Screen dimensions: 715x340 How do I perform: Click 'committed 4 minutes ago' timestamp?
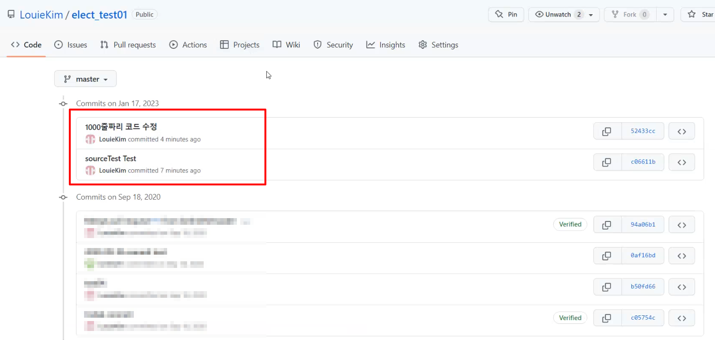(164, 139)
